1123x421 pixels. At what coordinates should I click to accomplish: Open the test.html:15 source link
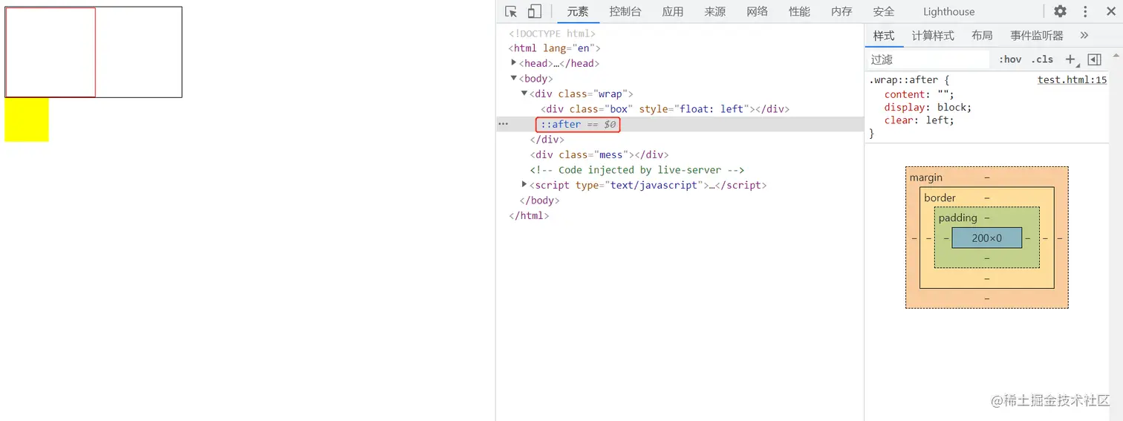1072,79
